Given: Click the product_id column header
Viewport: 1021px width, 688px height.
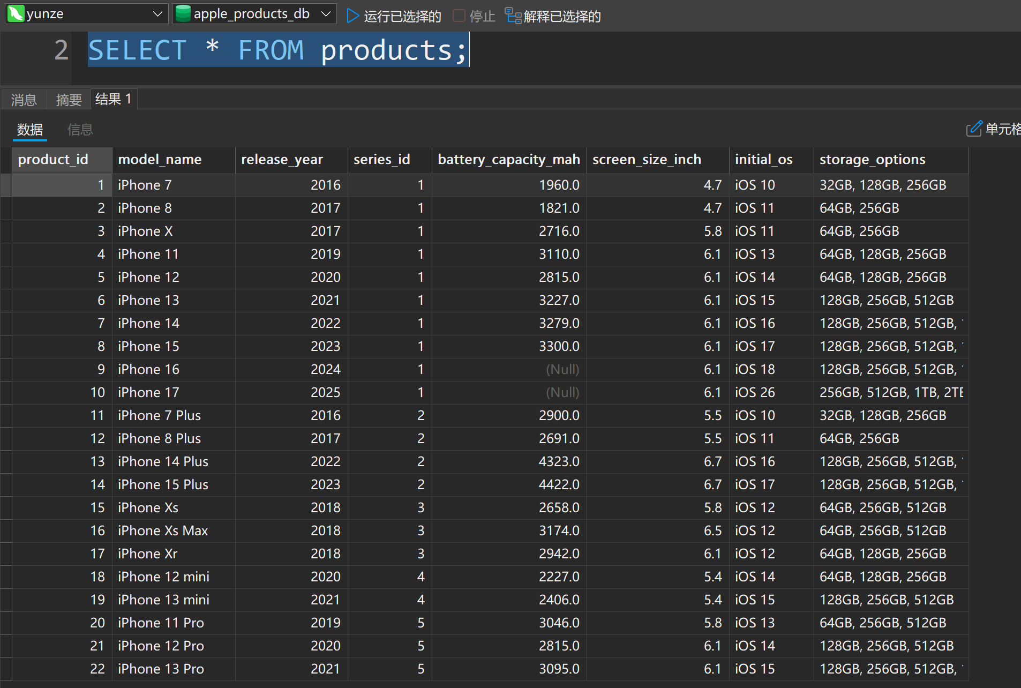Looking at the screenshot, I should 53,160.
